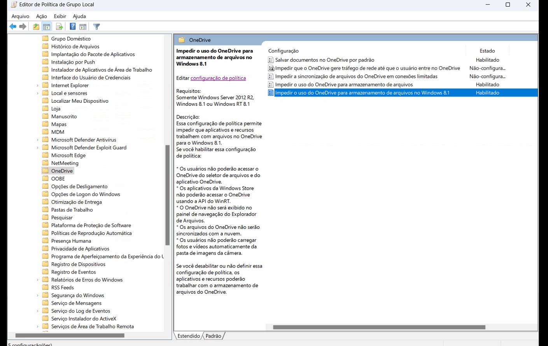The image size is (548, 346).
Task: Select Histórico de Arquivos in the tree
Action: [x=75, y=46]
